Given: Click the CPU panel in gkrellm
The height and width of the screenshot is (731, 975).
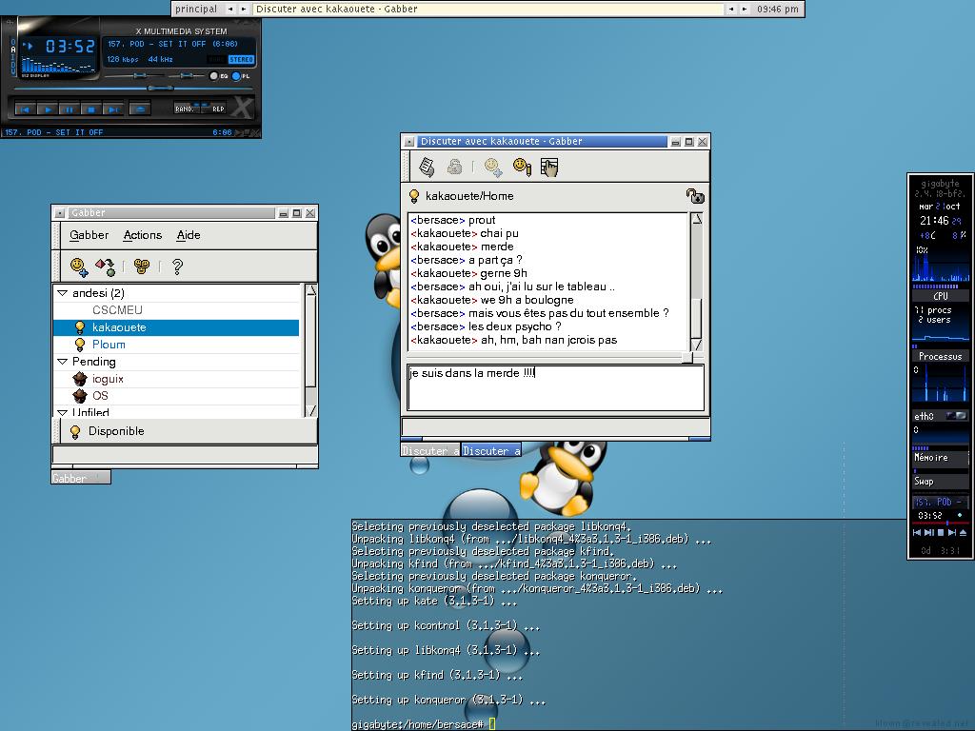Looking at the screenshot, I should [940, 296].
